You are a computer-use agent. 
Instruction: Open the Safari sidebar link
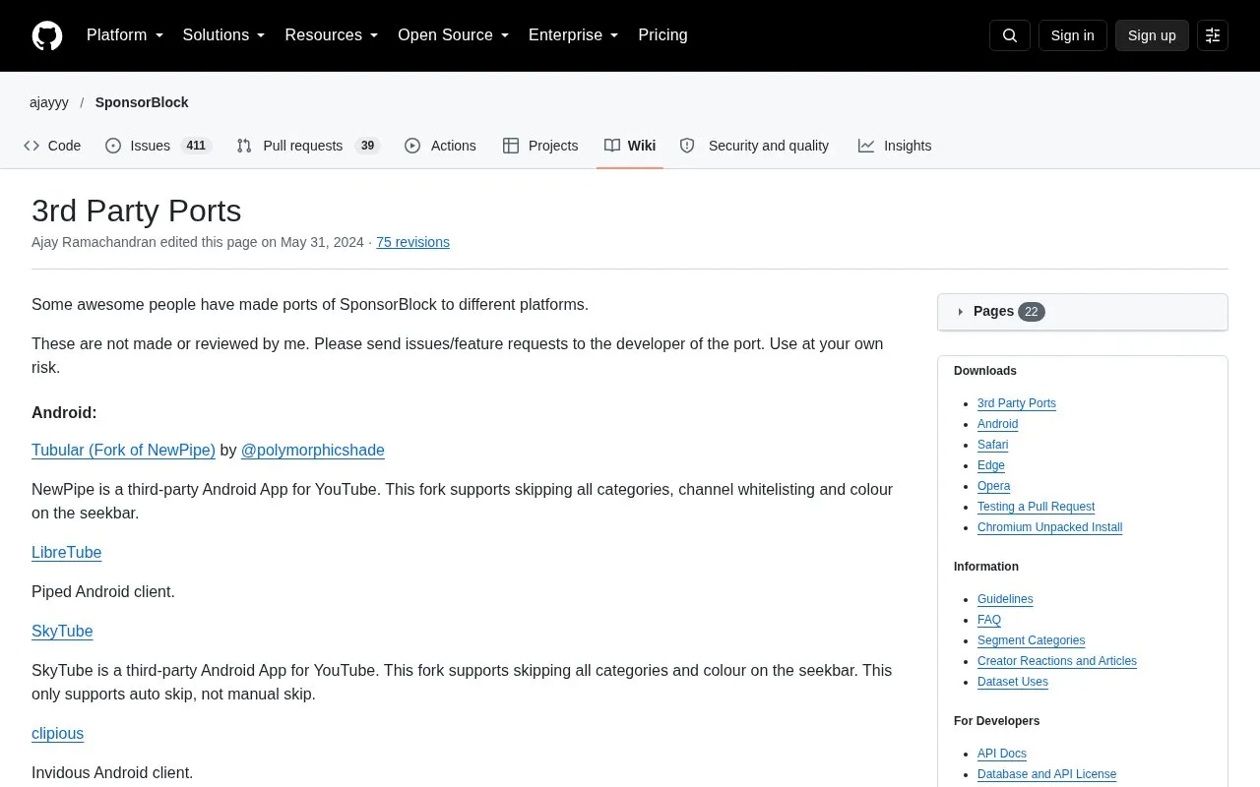tap(992, 445)
